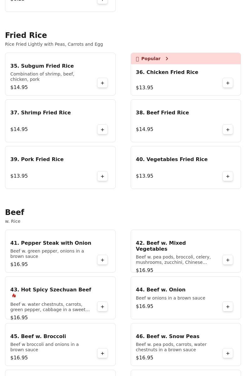Add Beef w. Broccoli using plus icon
Screen dimensions: 246x376
click(x=102, y=353)
